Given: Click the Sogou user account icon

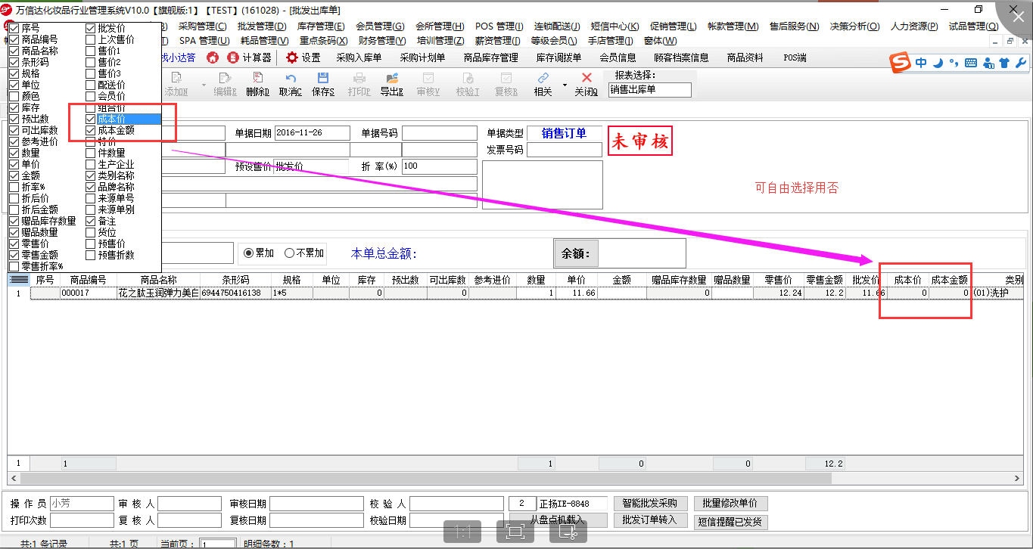Looking at the screenshot, I should (x=988, y=64).
